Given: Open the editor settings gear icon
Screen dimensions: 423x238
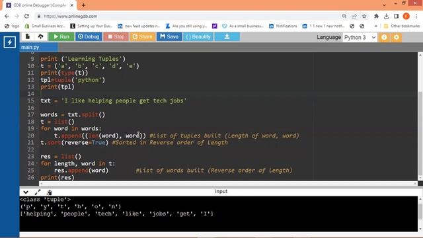Looking at the screenshot, I should [x=397, y=37].
